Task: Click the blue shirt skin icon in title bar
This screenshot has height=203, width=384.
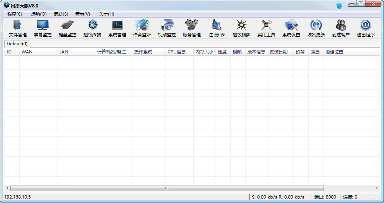Action: click(339, 6)
